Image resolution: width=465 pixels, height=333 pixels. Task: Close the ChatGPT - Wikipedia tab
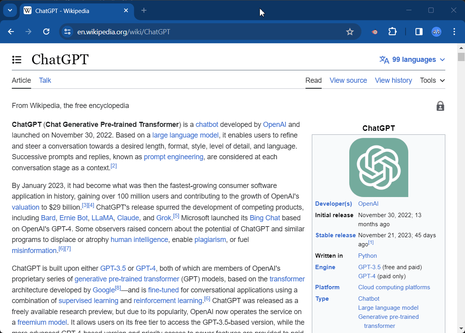tap(126, 10)
